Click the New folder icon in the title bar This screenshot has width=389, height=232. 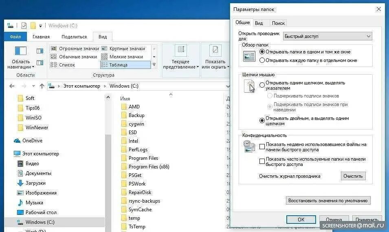[x=33, y=25]
